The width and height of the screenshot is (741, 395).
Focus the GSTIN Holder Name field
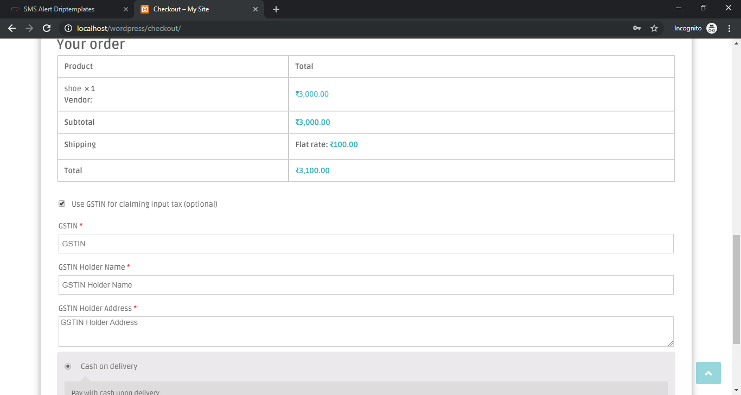tap(366, 285)
